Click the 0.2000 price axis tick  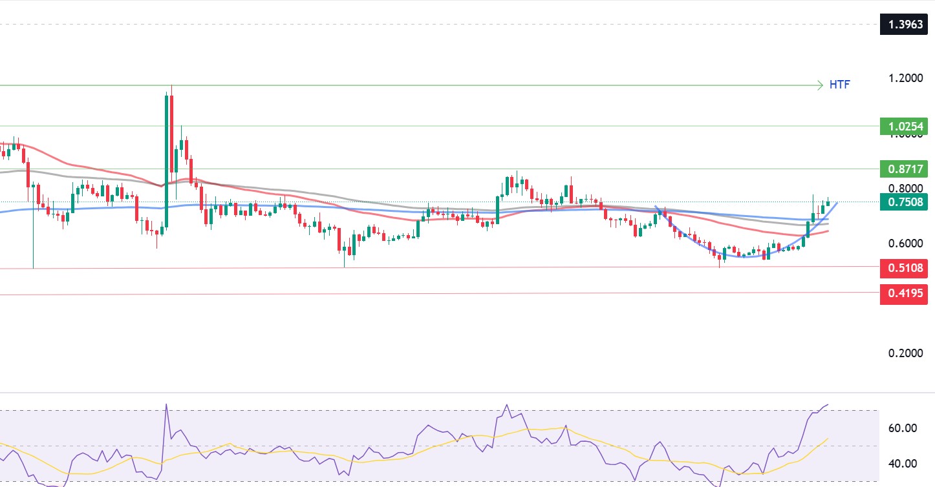[x=905, y=354]
